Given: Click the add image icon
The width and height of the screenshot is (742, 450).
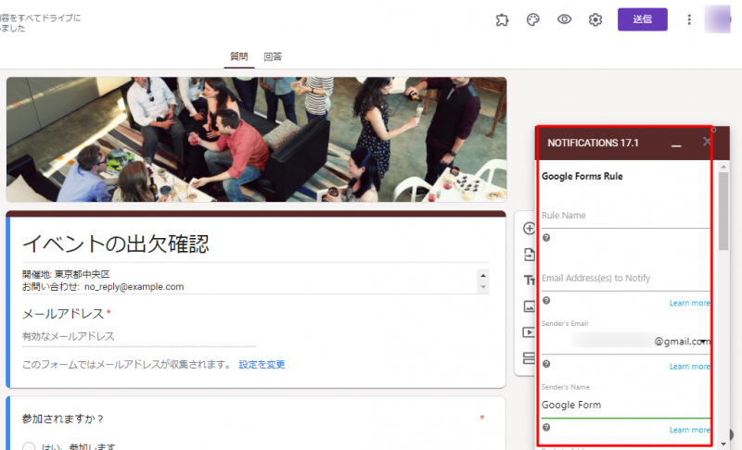Looking at the screenshot, I should [530, 306].
